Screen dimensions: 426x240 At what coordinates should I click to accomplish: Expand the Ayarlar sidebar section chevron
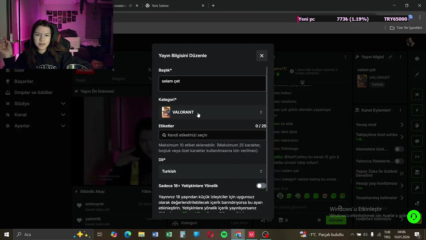coord(63,126)
